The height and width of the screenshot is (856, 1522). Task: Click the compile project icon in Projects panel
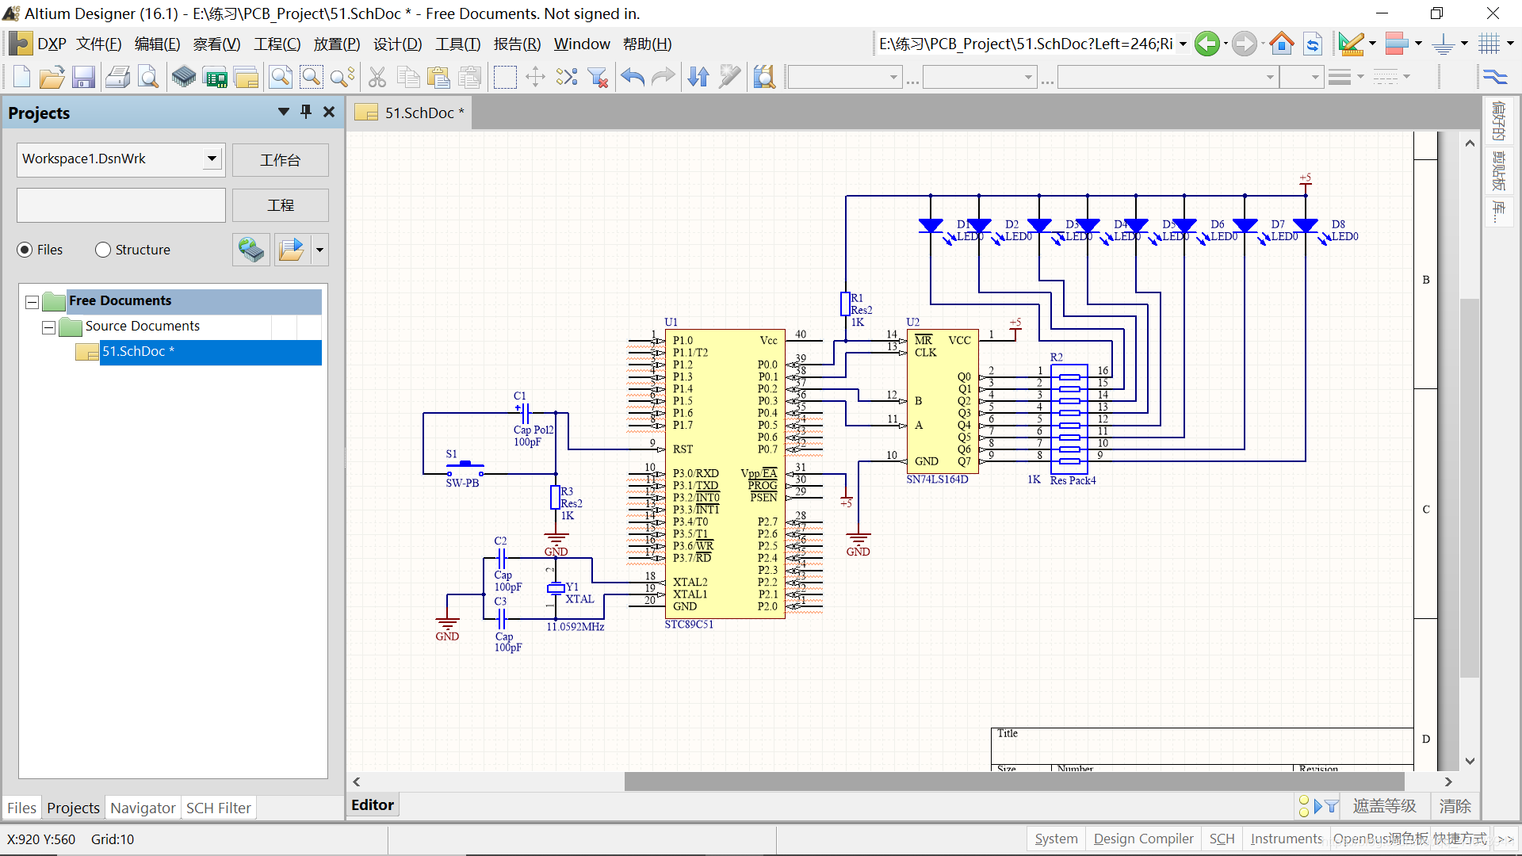(251, 250)
